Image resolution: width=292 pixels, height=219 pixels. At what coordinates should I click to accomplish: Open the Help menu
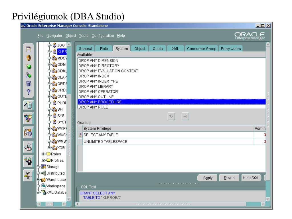(121, 36)
